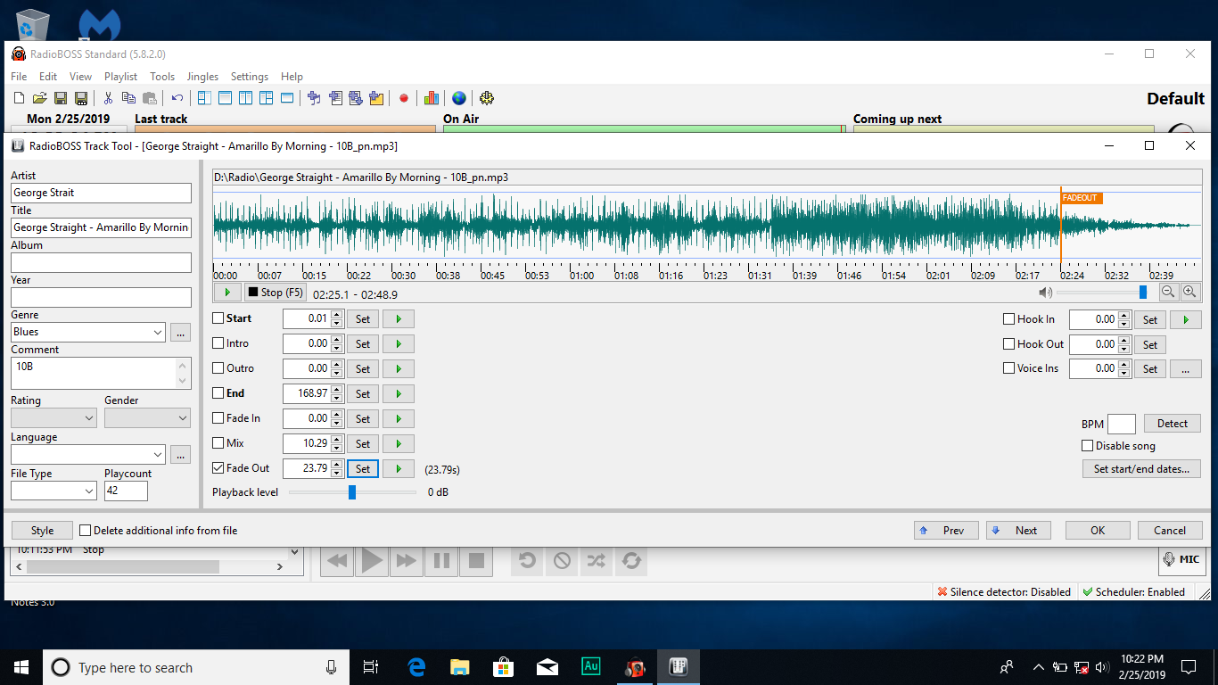Click the Set button for Fade Out
This screenshot has height=685, width=1218.
[363, 468]
